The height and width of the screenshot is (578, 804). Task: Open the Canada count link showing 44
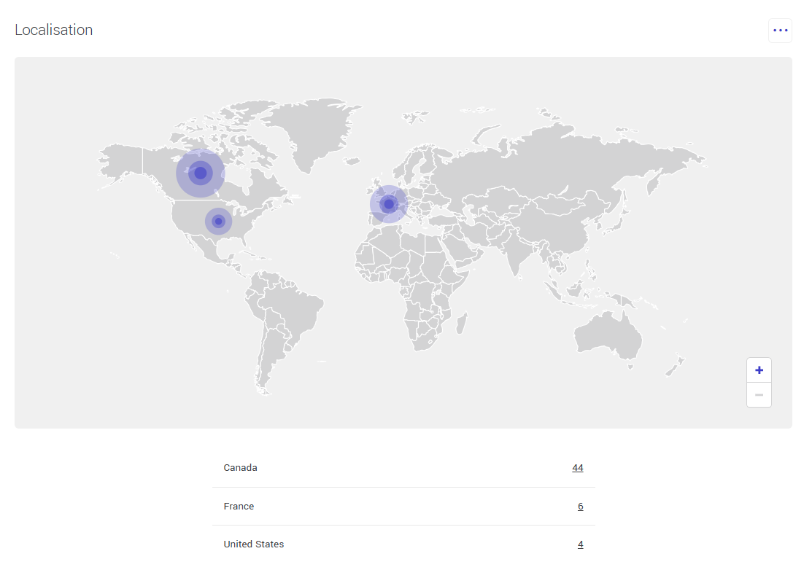tap(577, 468)
